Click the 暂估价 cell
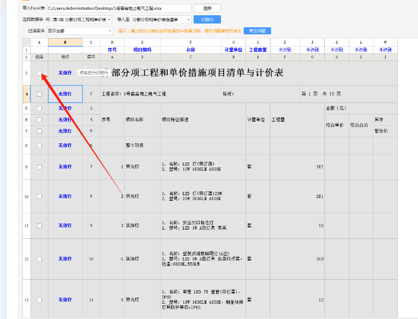The image size is (418, 319). 385,131
